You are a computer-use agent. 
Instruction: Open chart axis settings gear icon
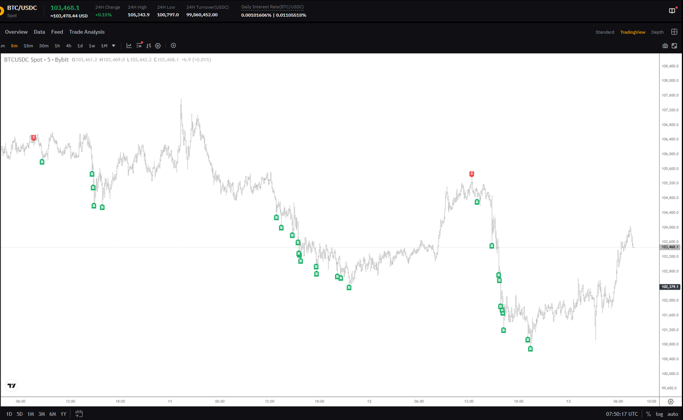[670, 402]
